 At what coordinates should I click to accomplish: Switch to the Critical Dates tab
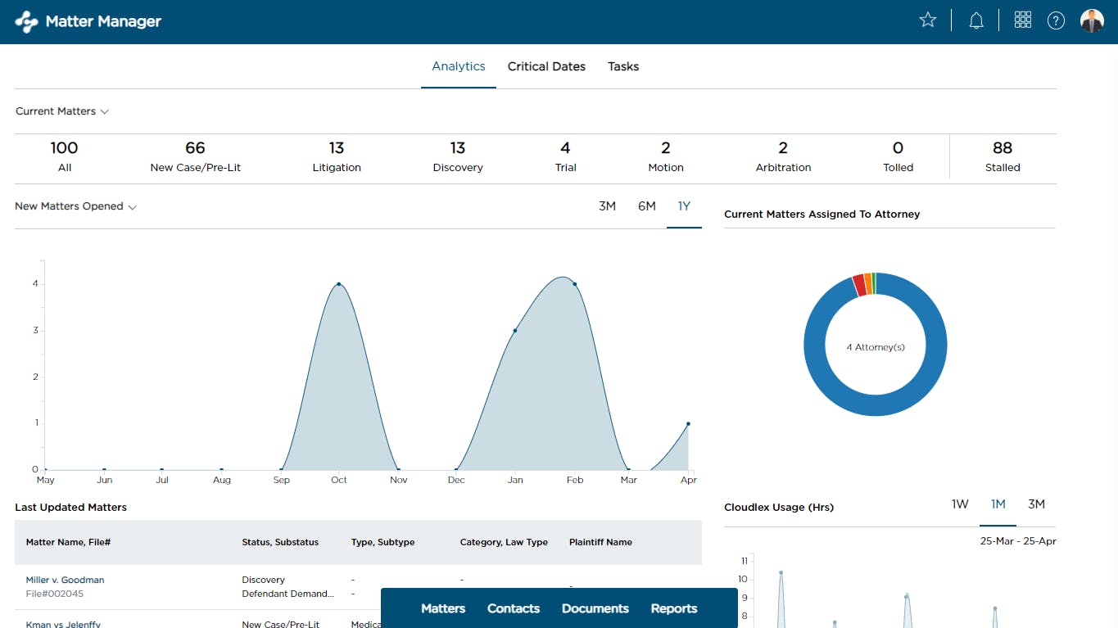(546, 66)
